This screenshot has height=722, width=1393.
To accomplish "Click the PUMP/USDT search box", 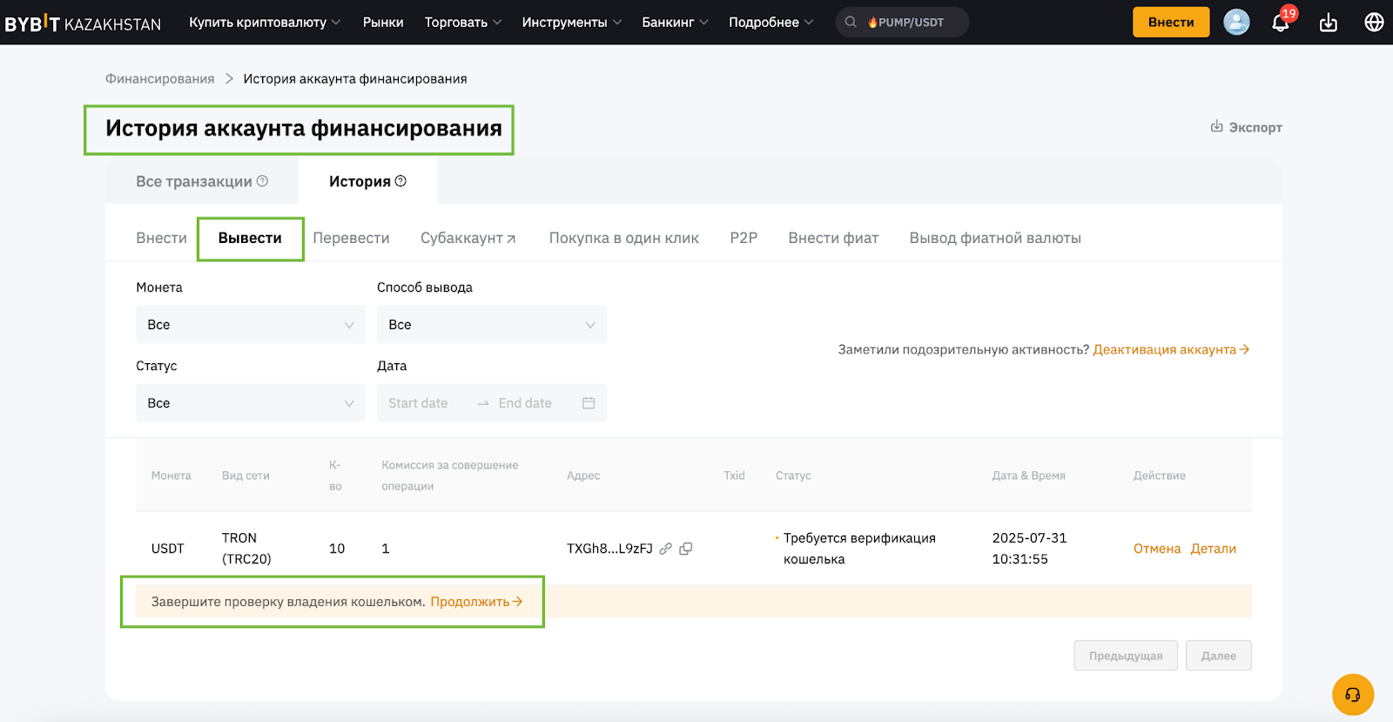I will 902,23.
